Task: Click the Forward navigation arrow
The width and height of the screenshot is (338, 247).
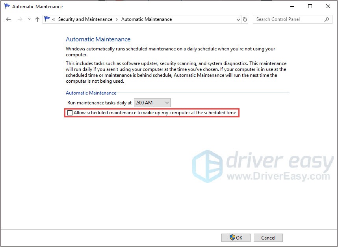Action: pos(20,19)
